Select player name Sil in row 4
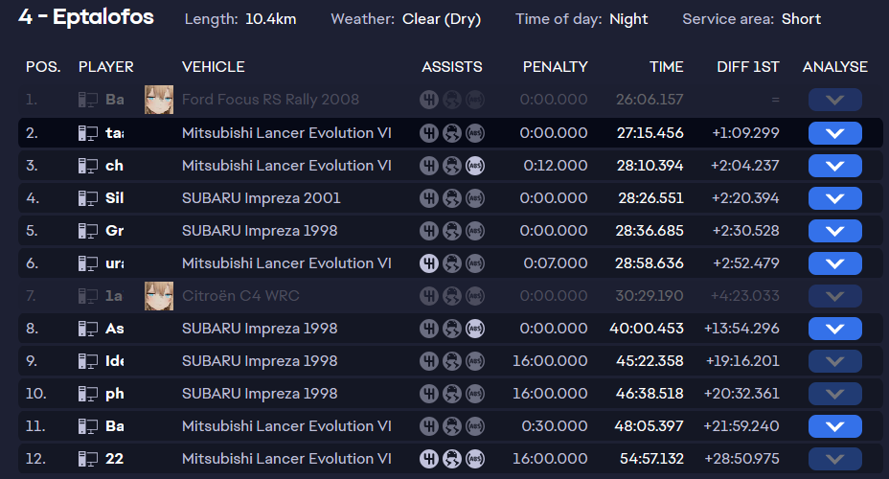This screenshot has width=889, height=479. click(x=115, y=198)
